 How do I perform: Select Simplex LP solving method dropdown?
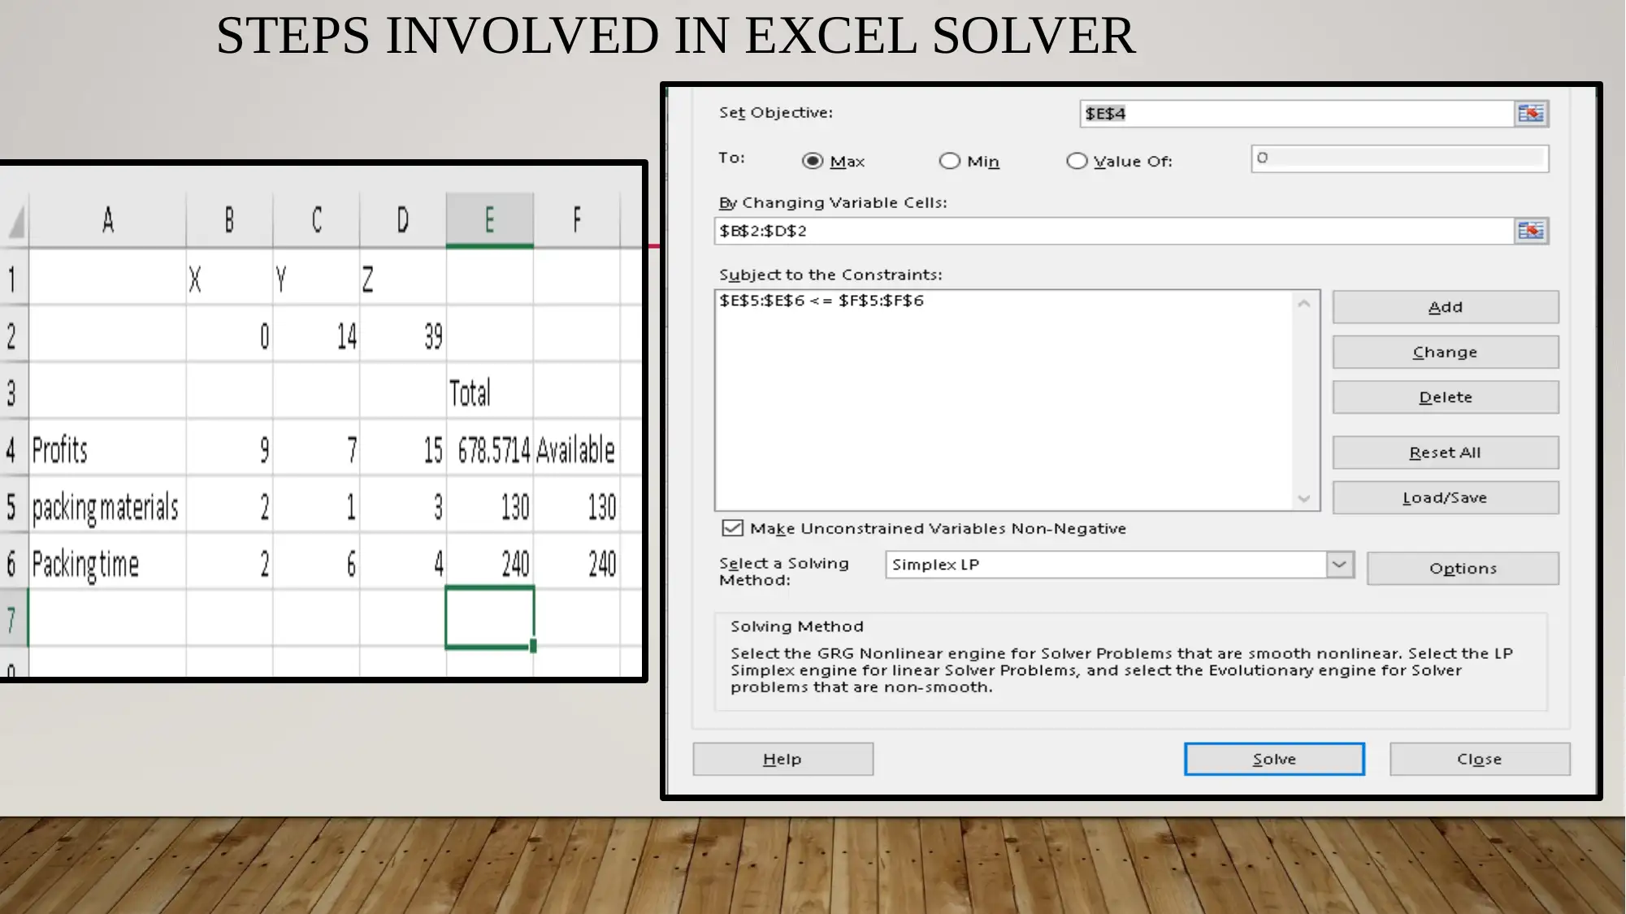click(x=1118, y=564)
